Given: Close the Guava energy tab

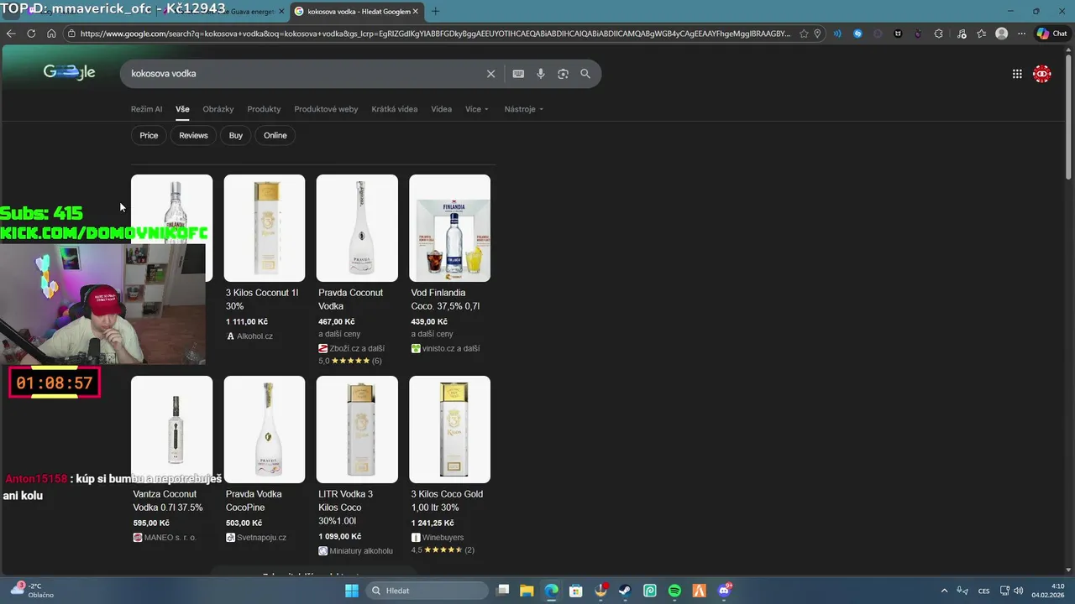Looking at the screenshot, I should point(281,12).
